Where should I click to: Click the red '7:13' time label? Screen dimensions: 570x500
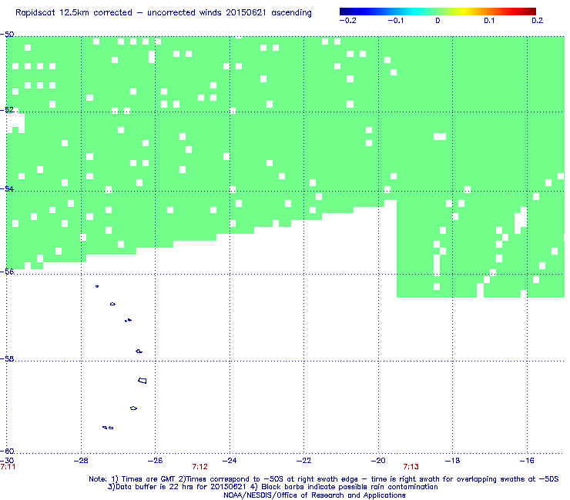point(411,467)
